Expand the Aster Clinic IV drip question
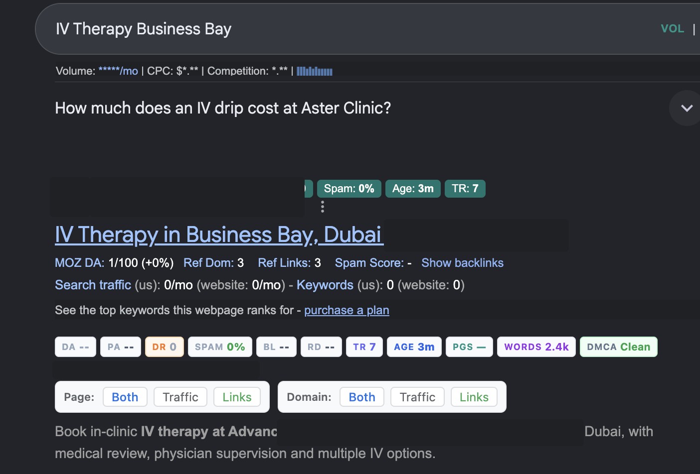Image resolution: width=700 pixels, height=474 pixels. [x=687, y=108]
